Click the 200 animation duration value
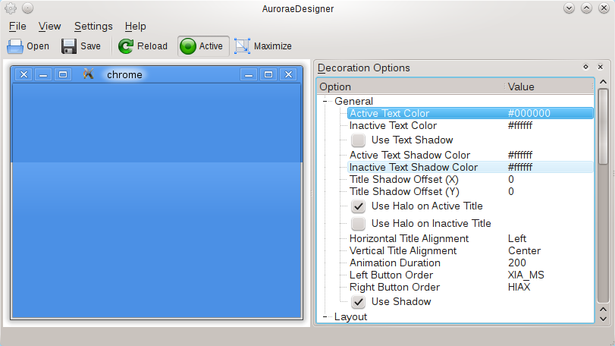Screen dimensions: 615x346 point(517,263)
